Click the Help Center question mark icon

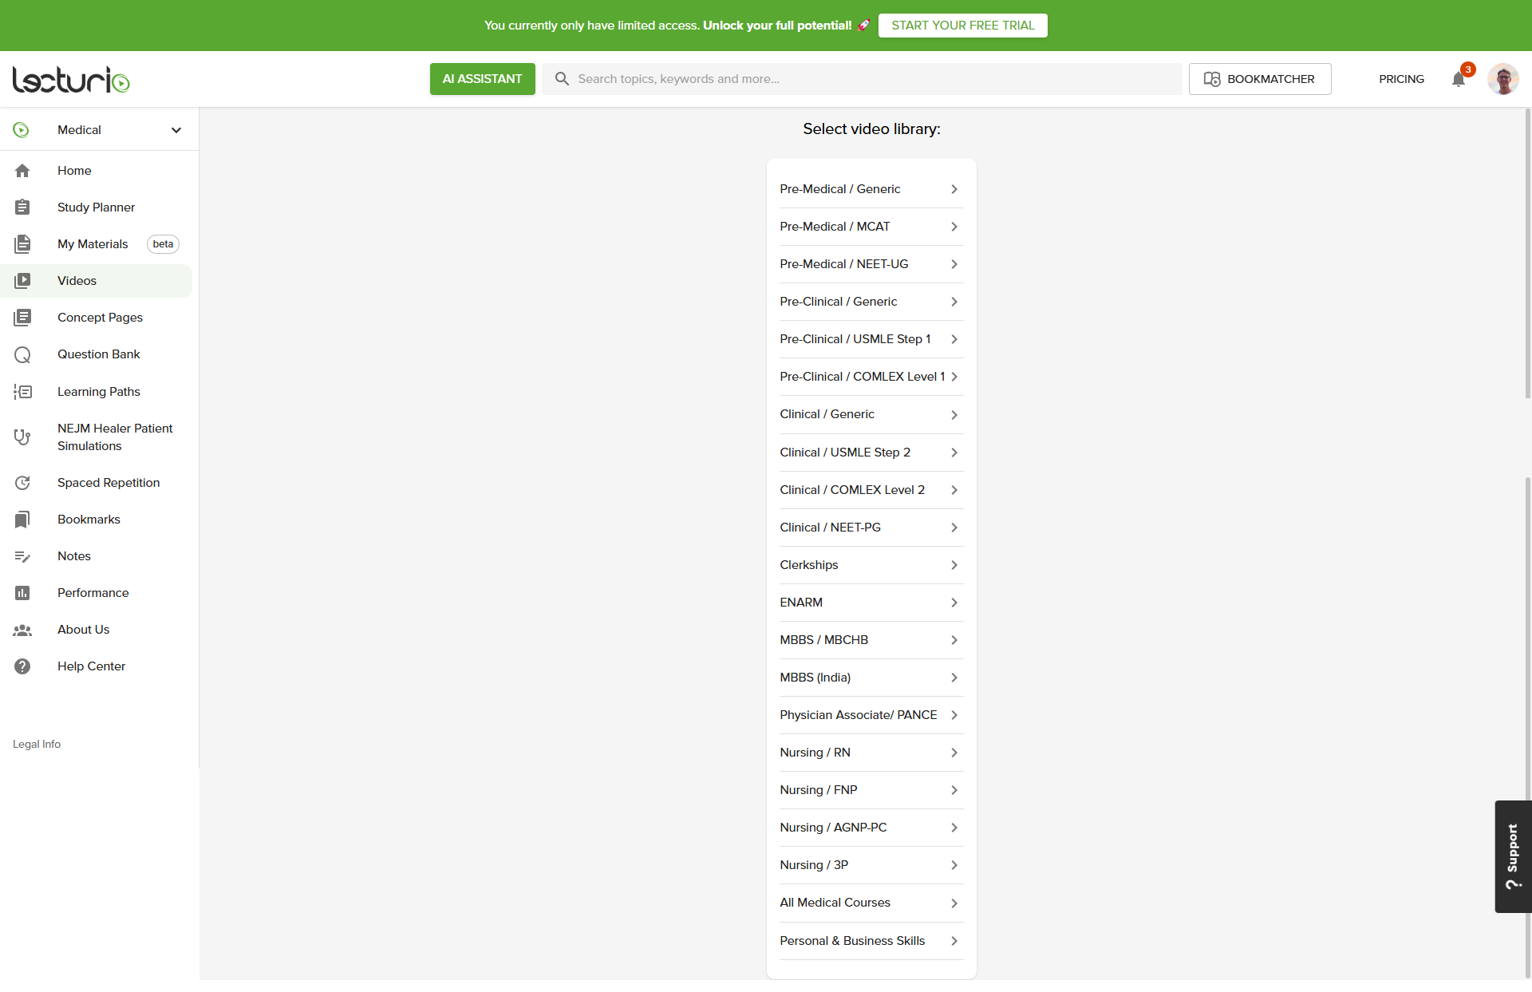pyautogui.click(x=22, y=666)
